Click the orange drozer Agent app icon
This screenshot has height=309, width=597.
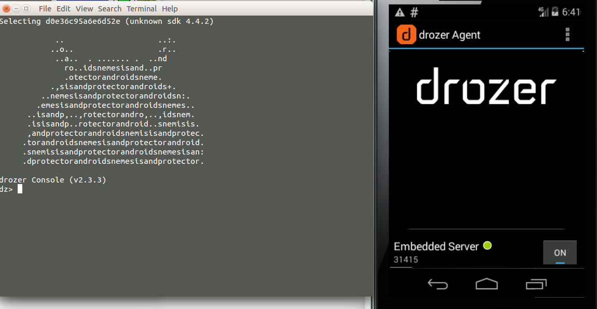[x=406, y=35]
